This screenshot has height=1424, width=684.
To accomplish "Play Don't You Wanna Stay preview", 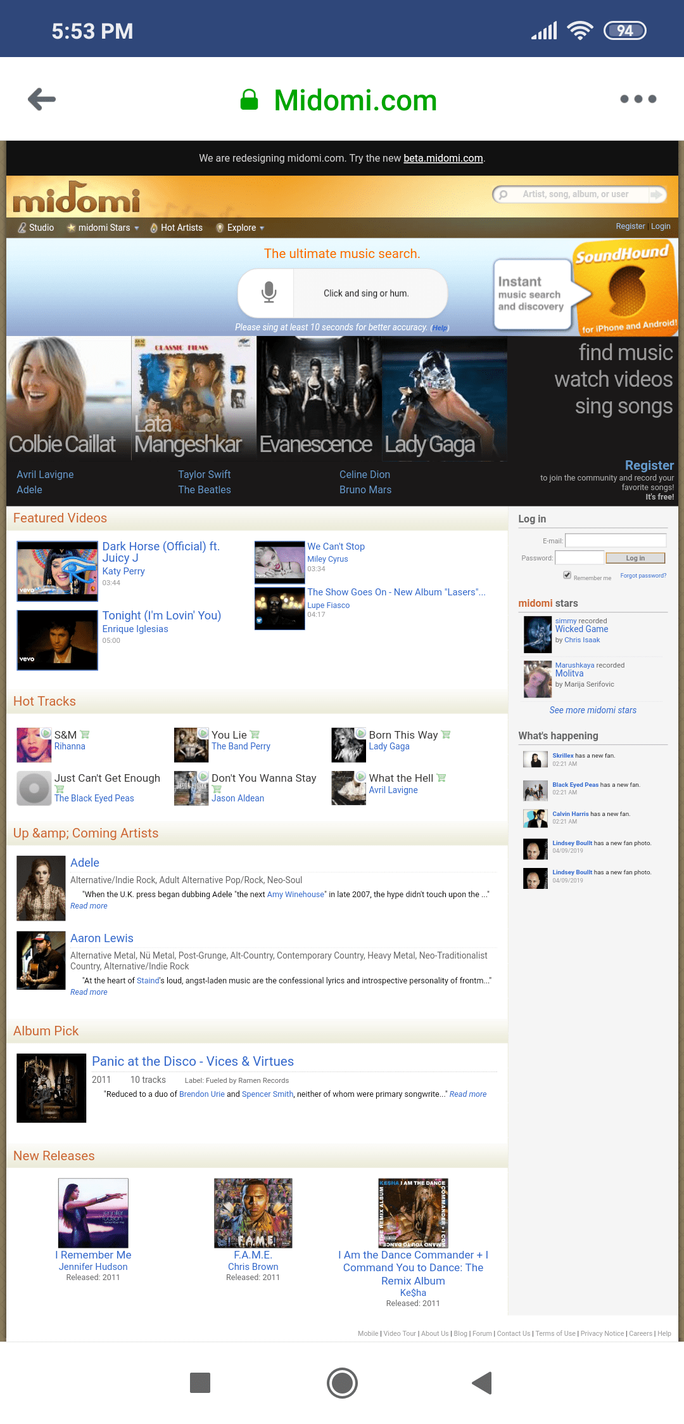I will (x=203, y=776).
